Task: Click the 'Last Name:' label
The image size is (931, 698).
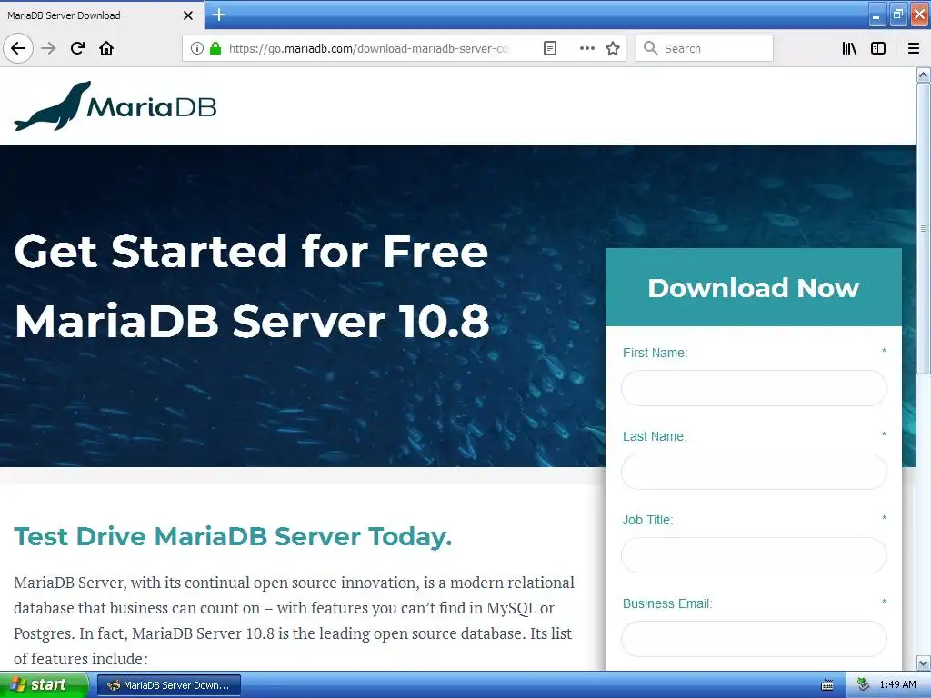Action: pyautogui.click(x=655, y=436)
